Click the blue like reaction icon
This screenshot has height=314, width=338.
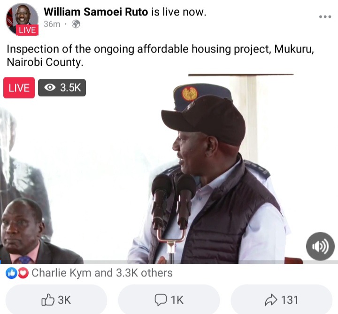pos(11,273)
